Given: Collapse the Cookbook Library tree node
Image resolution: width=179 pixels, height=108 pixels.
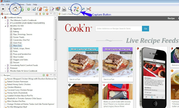Looking at the screenshot, I should (x=3, y=18).
